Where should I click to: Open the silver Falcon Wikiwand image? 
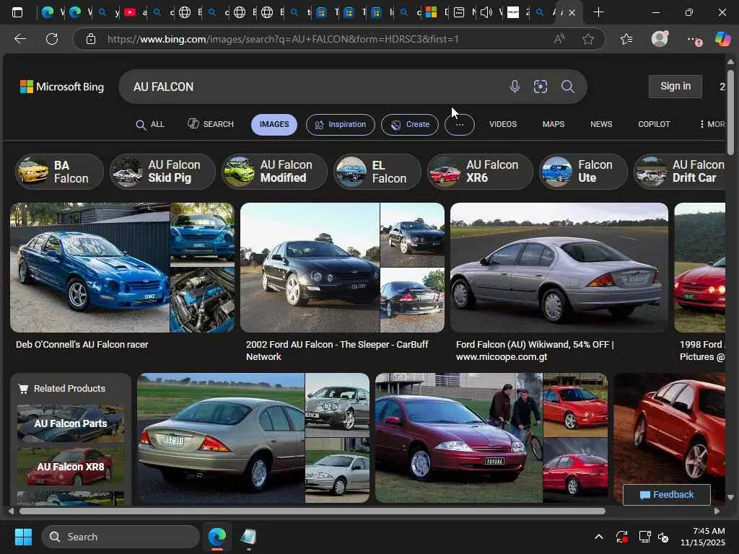(x=559, y=268)
